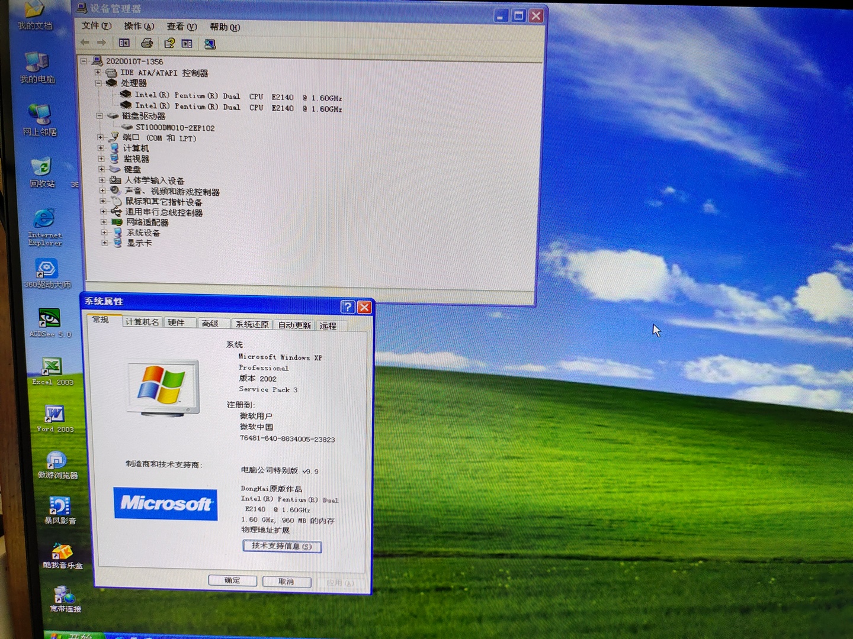
Task: Expand 人体学输入设备 node
Action: [102, 180]
